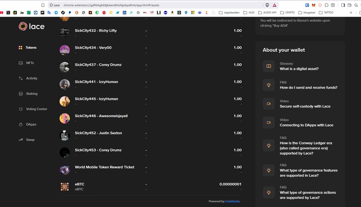
Task: Select the World Mobile Token Reward Ticket name
Action: pos(104,167)
